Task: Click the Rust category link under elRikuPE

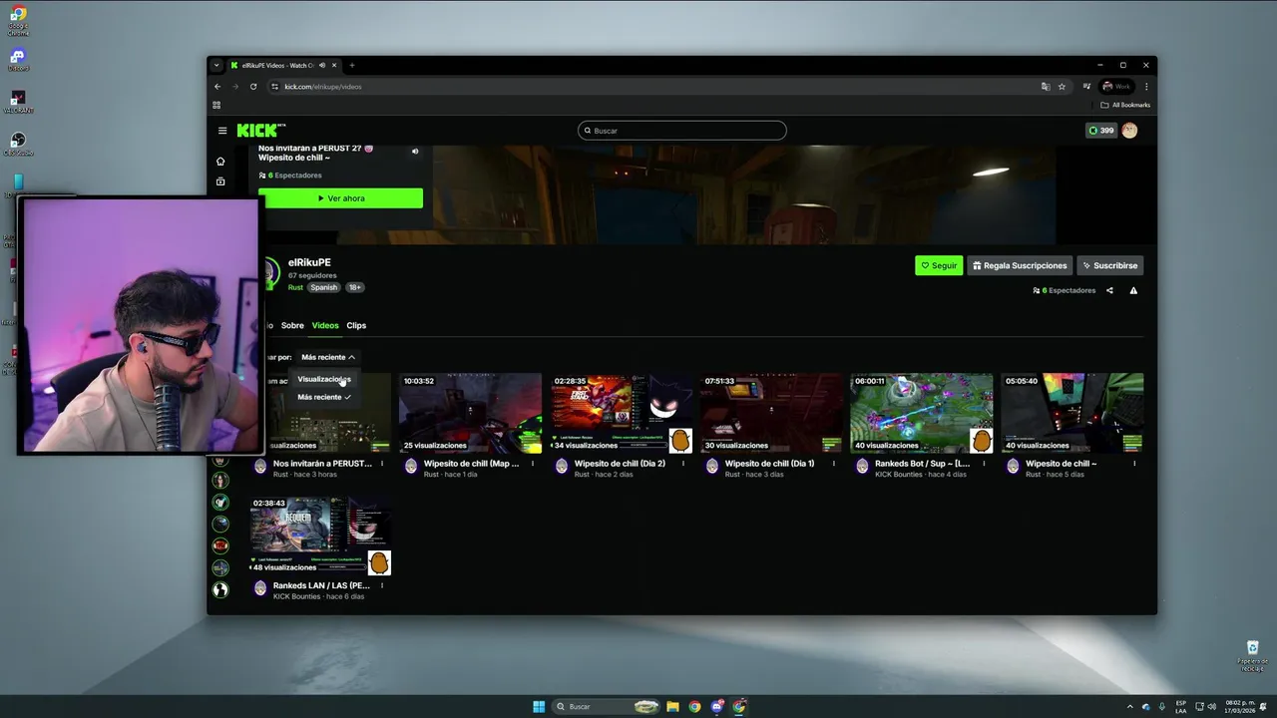Action: (x=295, y=287)
